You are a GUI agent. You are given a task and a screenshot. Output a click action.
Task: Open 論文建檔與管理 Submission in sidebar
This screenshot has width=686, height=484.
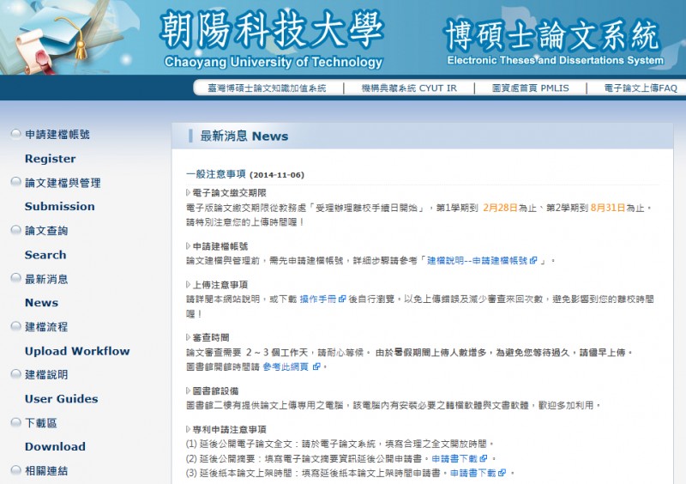click(x=63, y=195)
